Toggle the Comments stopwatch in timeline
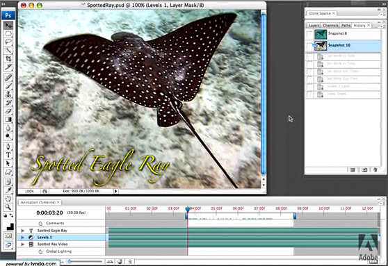 tap(40, 223)
